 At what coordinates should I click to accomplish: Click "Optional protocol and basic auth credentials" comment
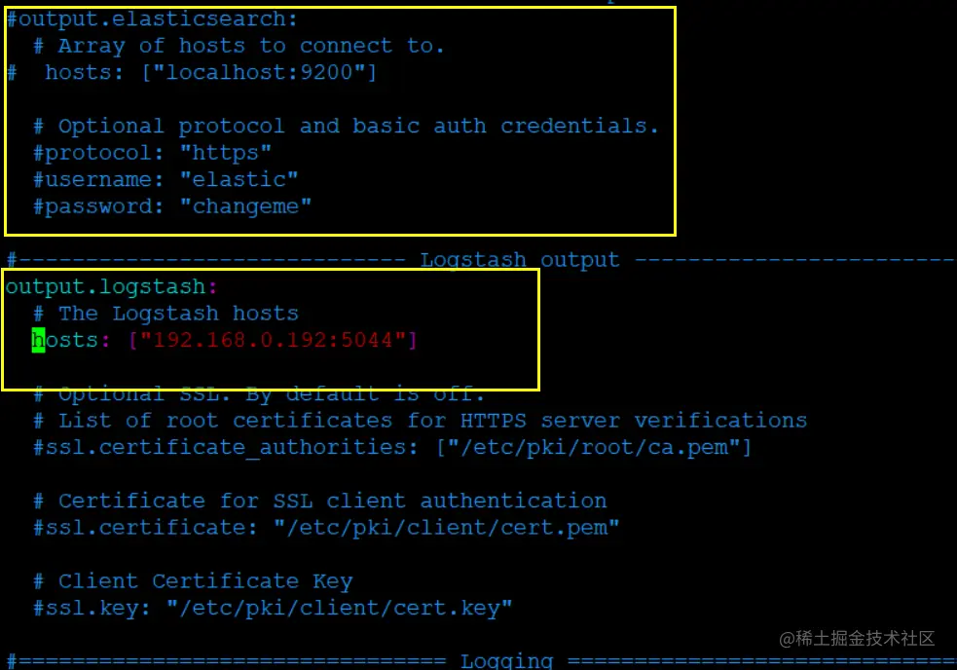(346, 126)
